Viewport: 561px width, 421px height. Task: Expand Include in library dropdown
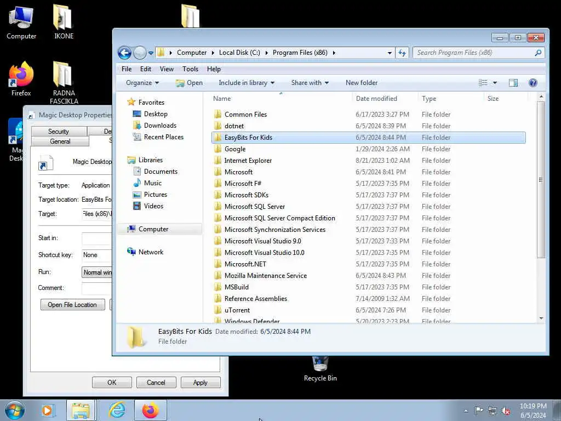pyautogui.click(x=247, y=83)
